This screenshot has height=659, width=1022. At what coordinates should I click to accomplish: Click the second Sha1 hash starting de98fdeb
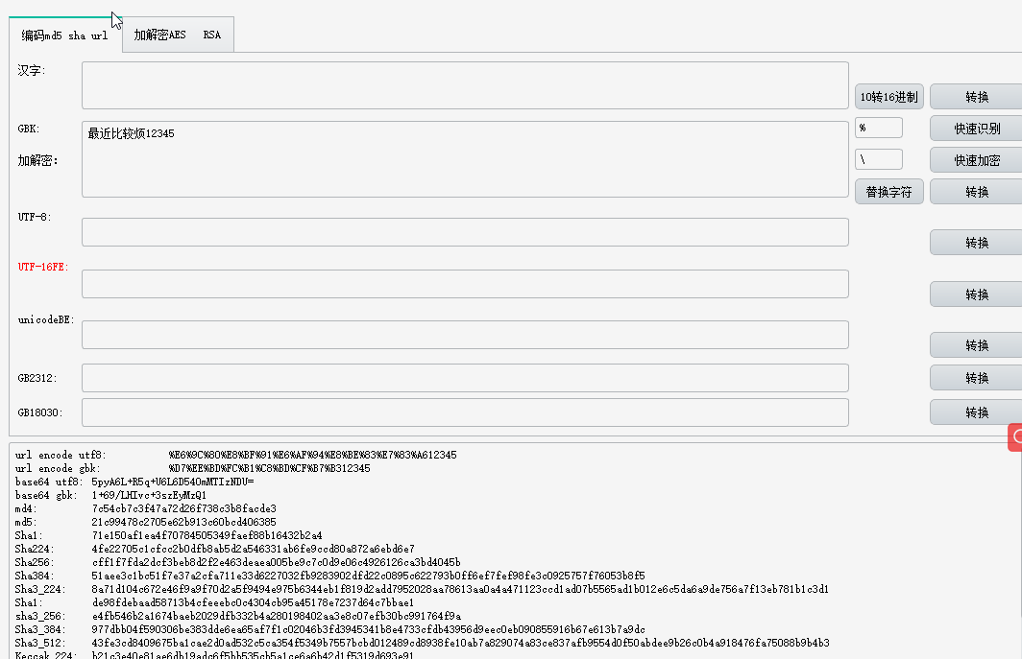point(253,602)
